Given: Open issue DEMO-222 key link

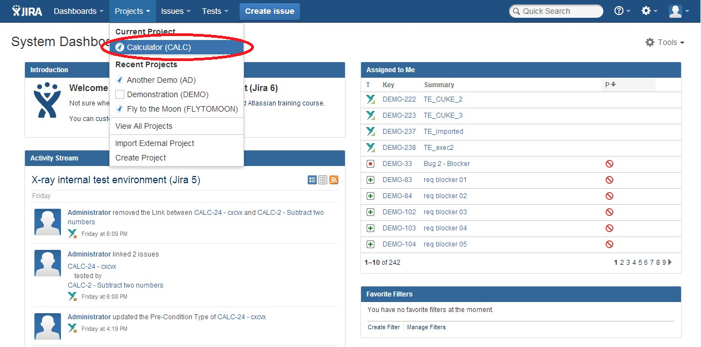Looking at the screenshot, I should [399, 99].
